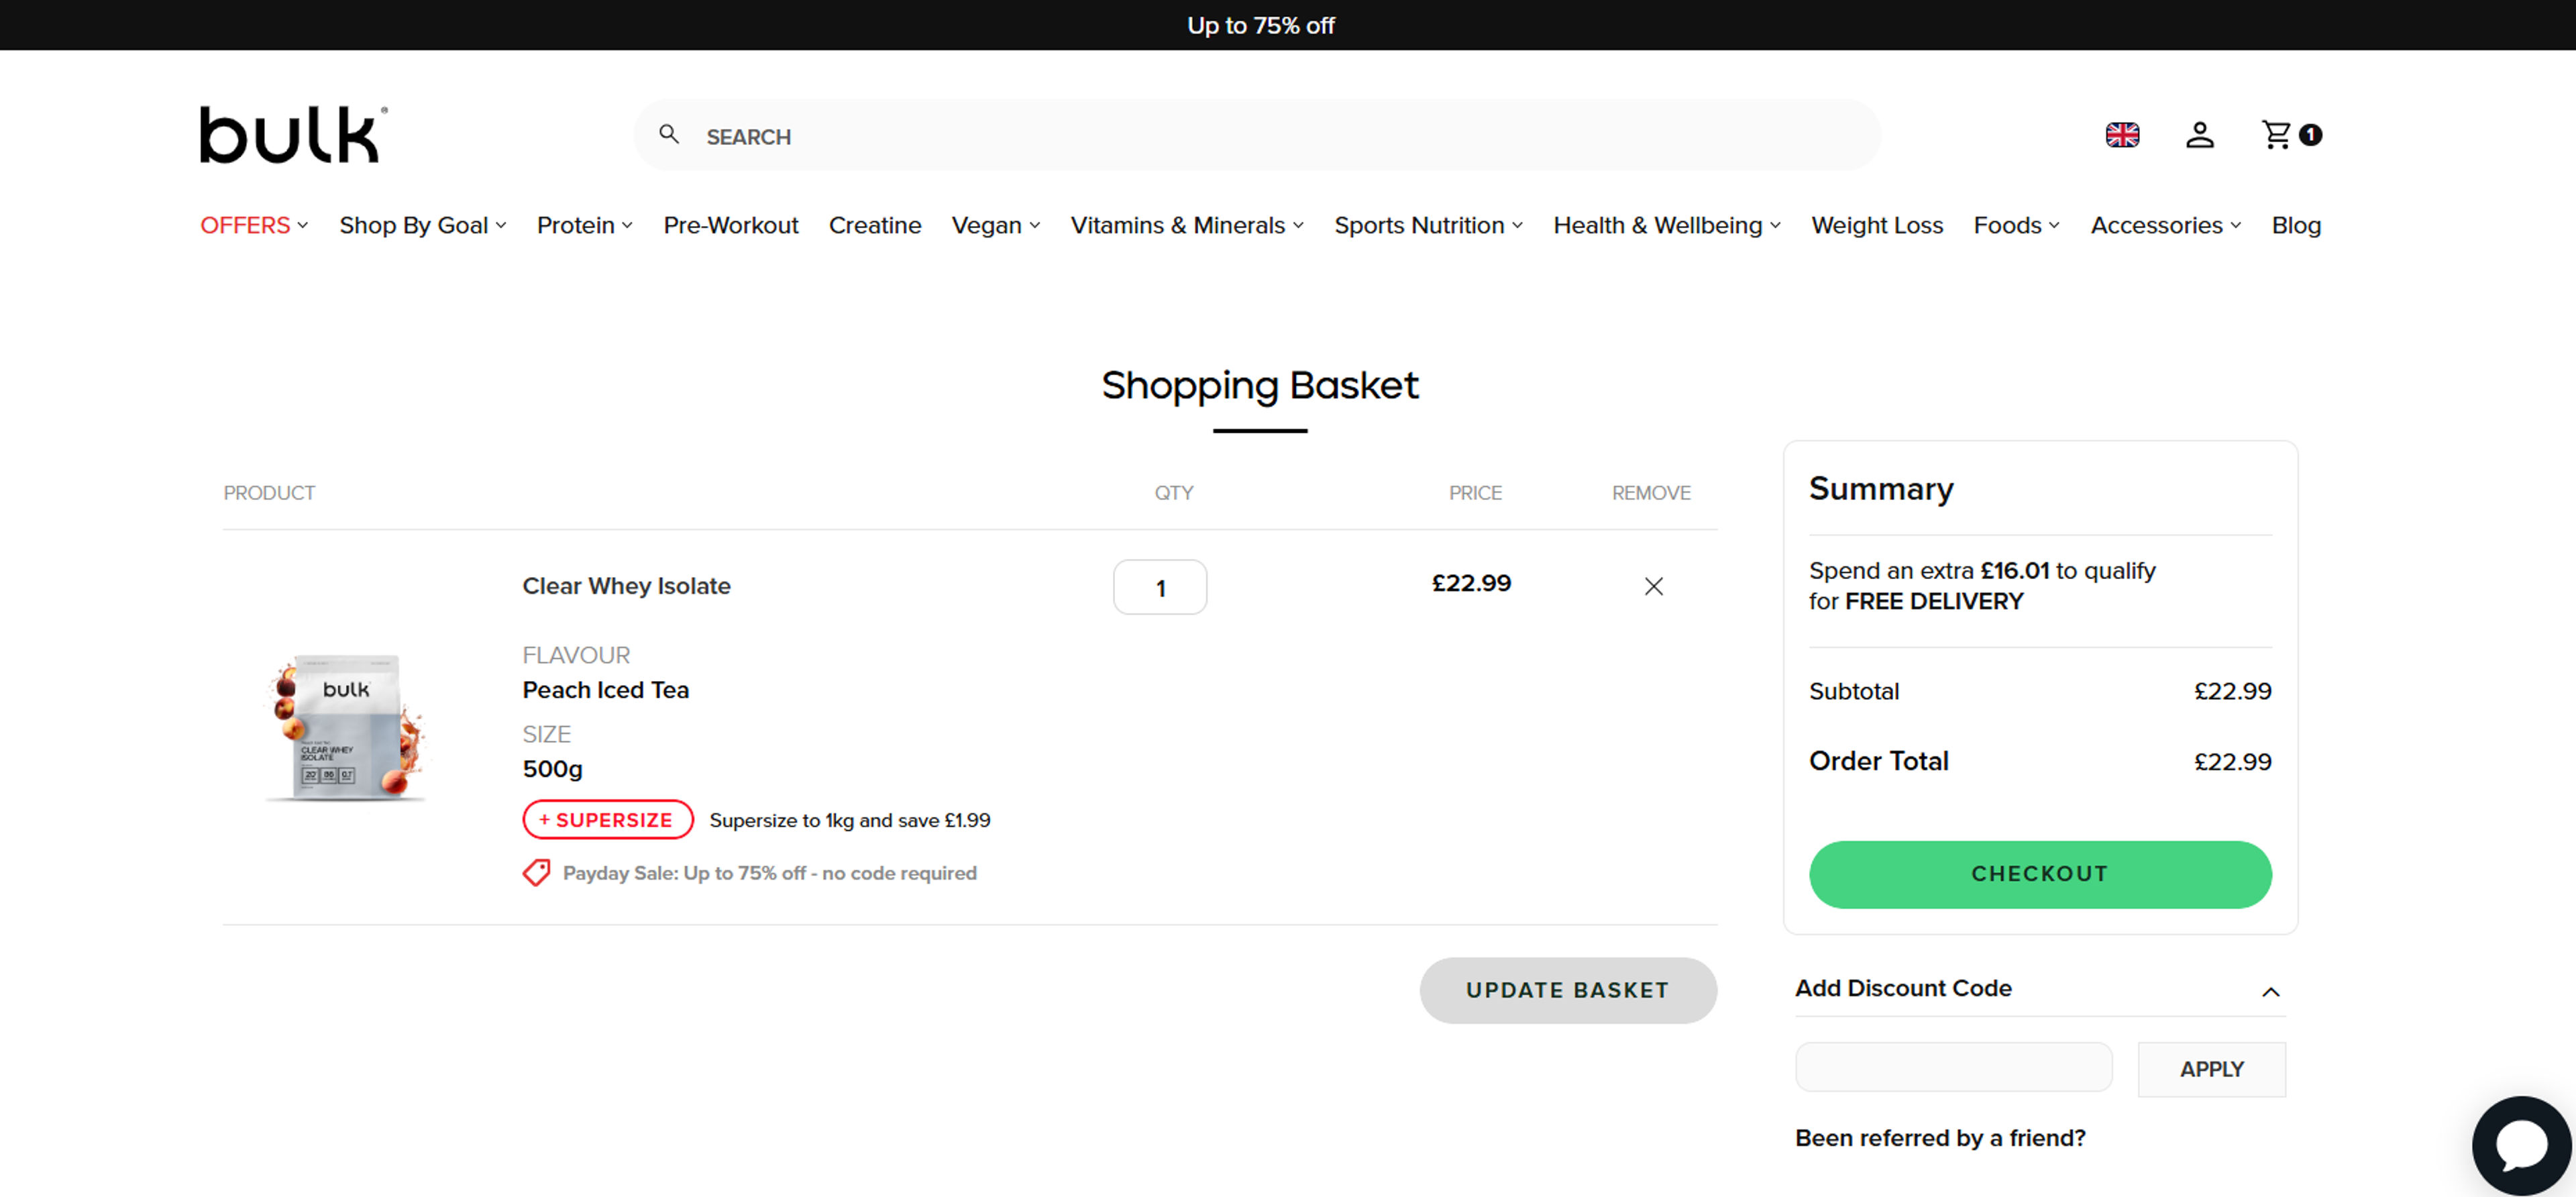Click the search magnifier icon

point(669,134)
